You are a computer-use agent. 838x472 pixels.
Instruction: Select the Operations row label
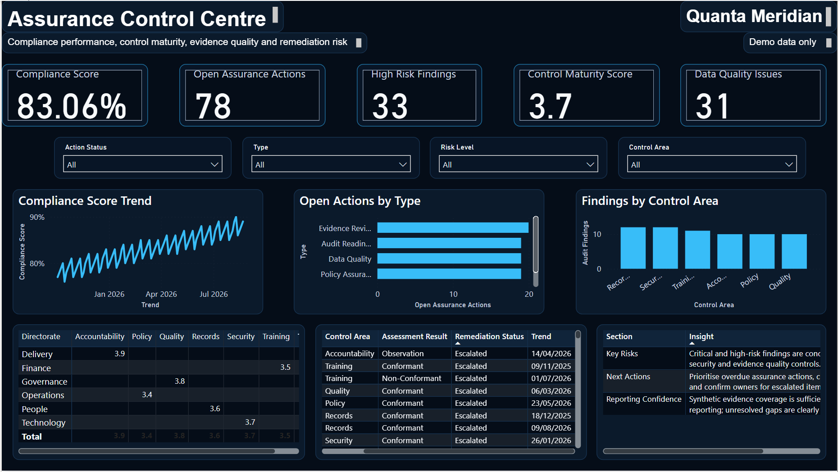(43, 395)
